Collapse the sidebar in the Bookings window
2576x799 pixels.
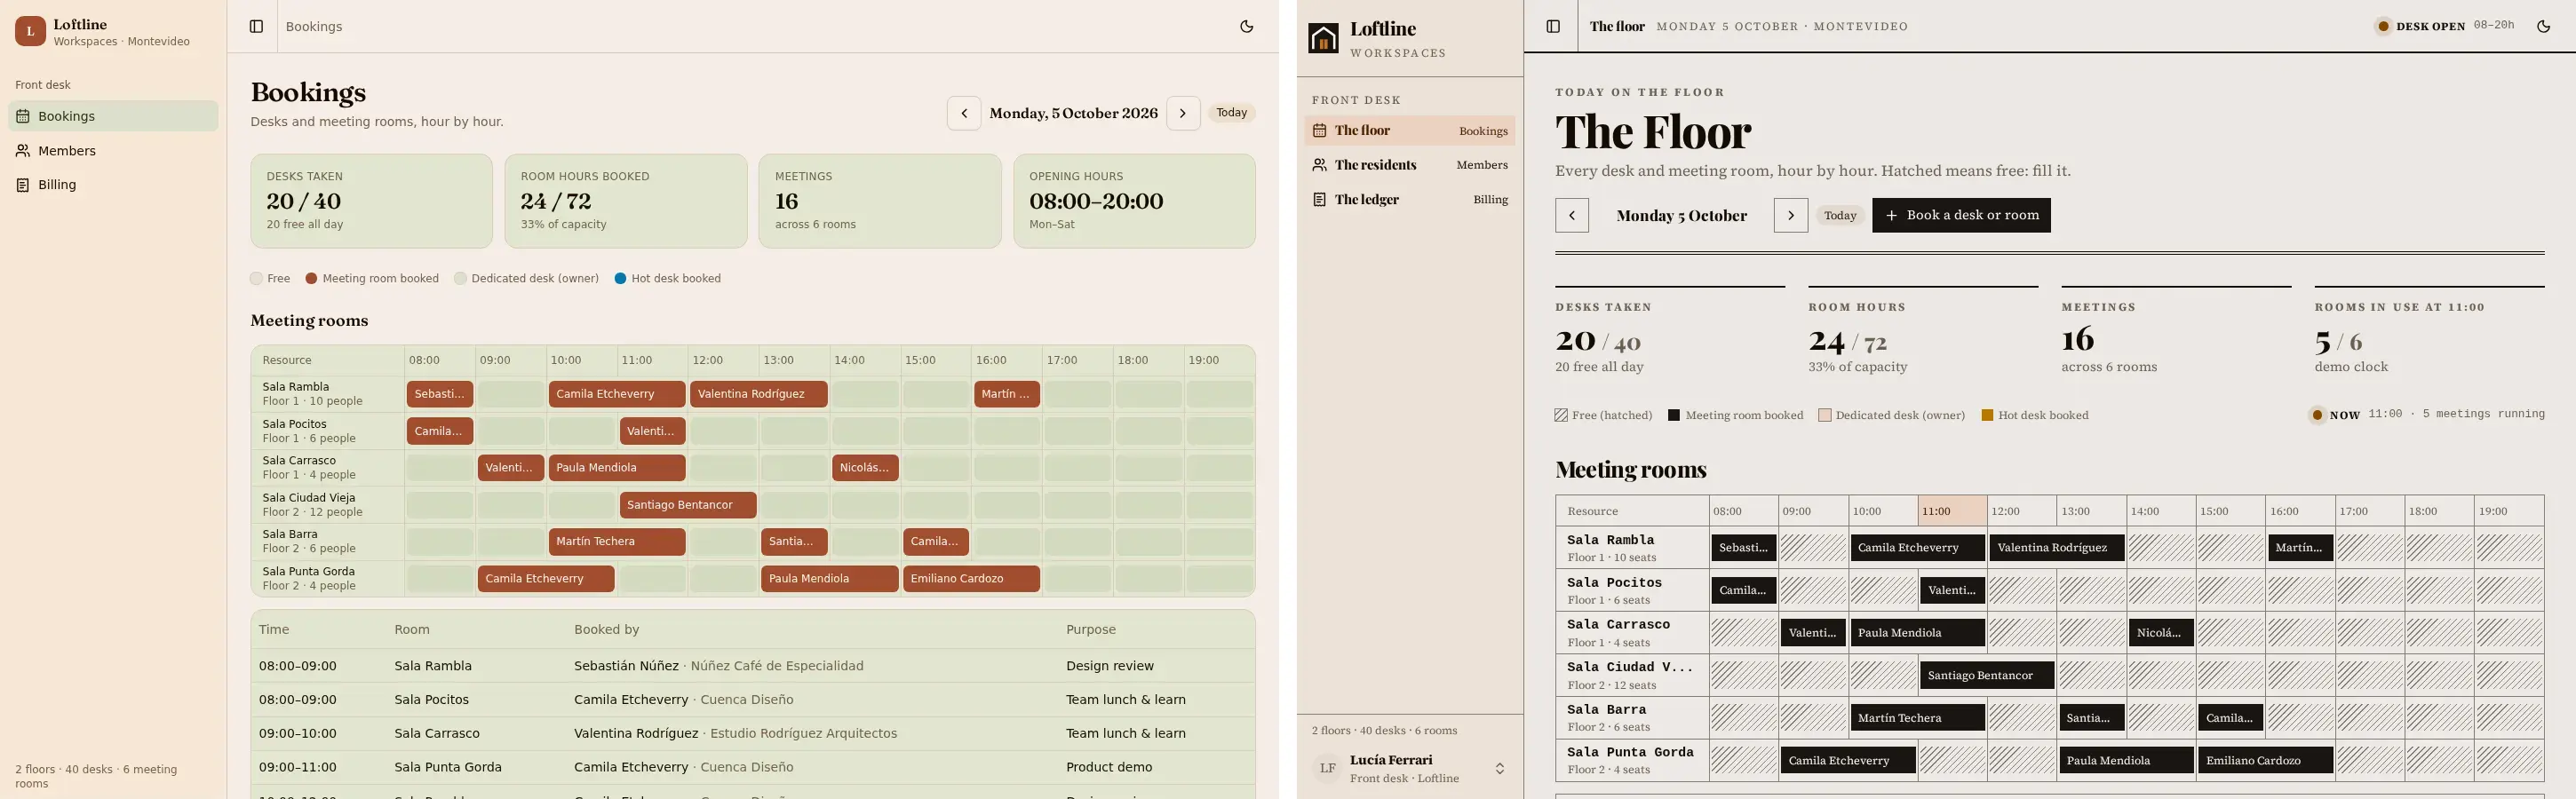[x=256, y=26]
